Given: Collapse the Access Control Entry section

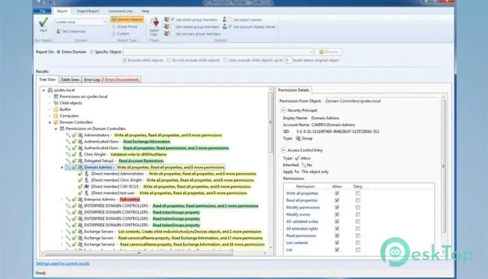Looking at the screenshot, I should (283, 150).
